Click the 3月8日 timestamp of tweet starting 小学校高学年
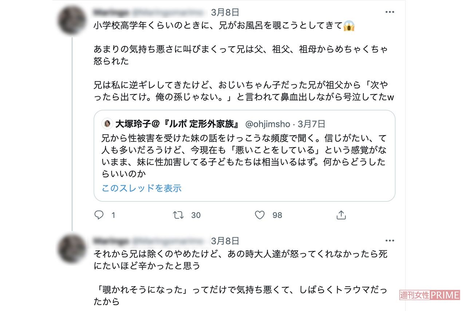Image resolution: width=466 pixels, height=311 pixels. pyautogui.click(x=225, y=12)
